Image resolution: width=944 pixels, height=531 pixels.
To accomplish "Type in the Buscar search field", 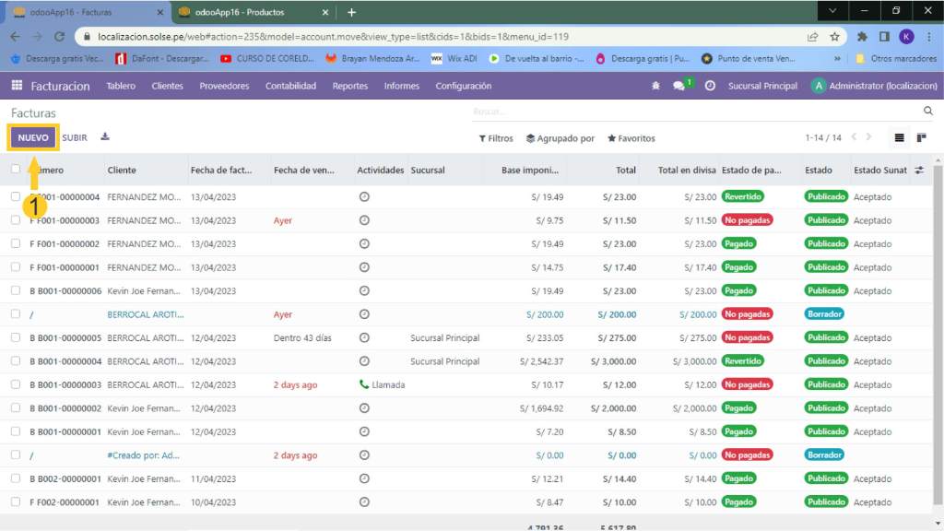I will click(691, 112).
